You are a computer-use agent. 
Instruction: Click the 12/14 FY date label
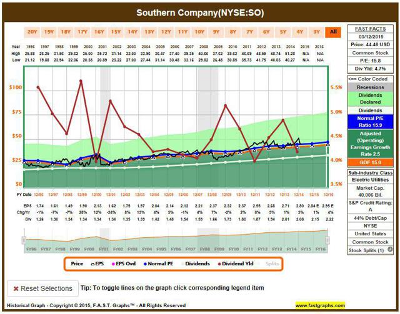[299, 195]
